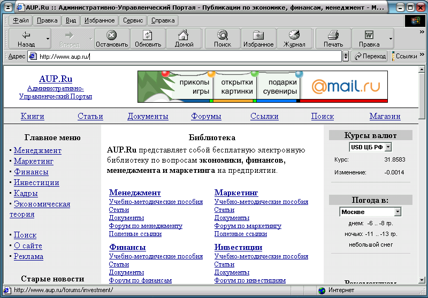This screenshot has width=428, height=298.
Task: Open Favorites (Избранное) toolbar icon
Action: point(259,39)
